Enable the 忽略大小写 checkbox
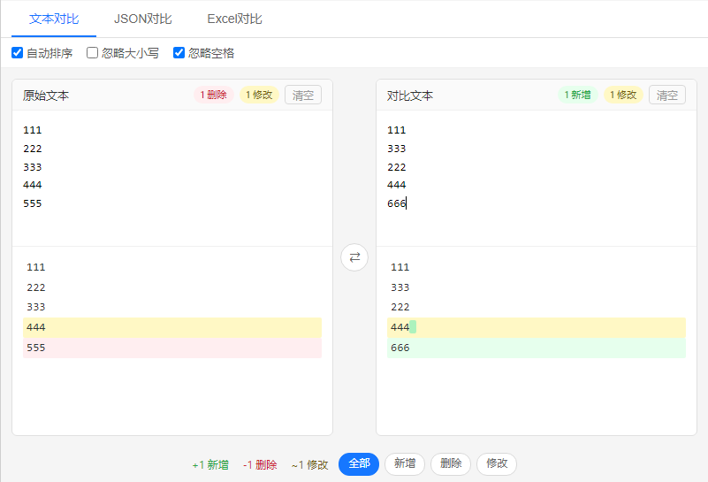 (92, 53)
